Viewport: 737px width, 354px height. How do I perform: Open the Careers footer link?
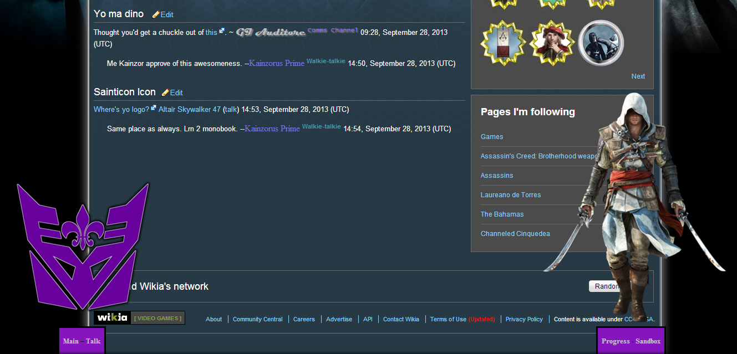point(304,319)
